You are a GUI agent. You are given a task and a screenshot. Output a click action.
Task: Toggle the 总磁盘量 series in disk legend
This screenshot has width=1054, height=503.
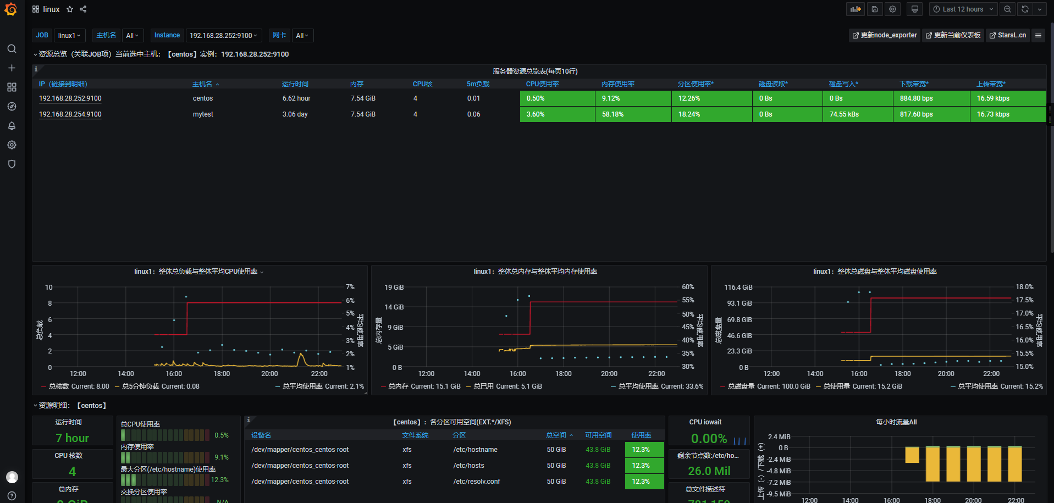tap(741, 386)
